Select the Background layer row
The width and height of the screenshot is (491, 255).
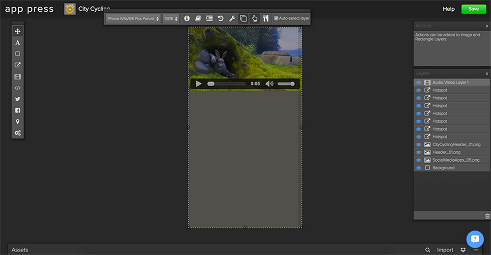tap(452, 168)
